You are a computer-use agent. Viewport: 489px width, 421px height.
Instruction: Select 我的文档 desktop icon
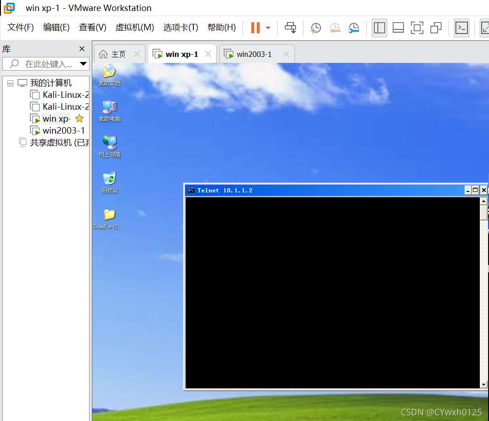pos(109,75)
